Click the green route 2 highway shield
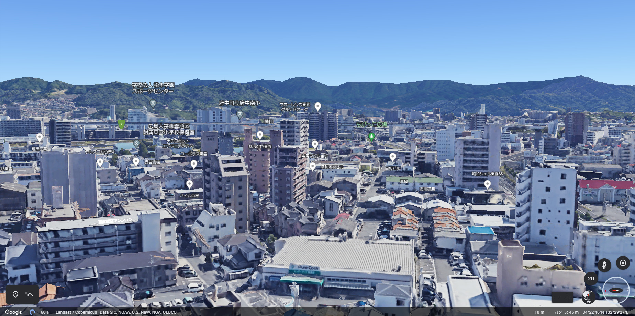635x316 pixels. (x=121, y=124)
